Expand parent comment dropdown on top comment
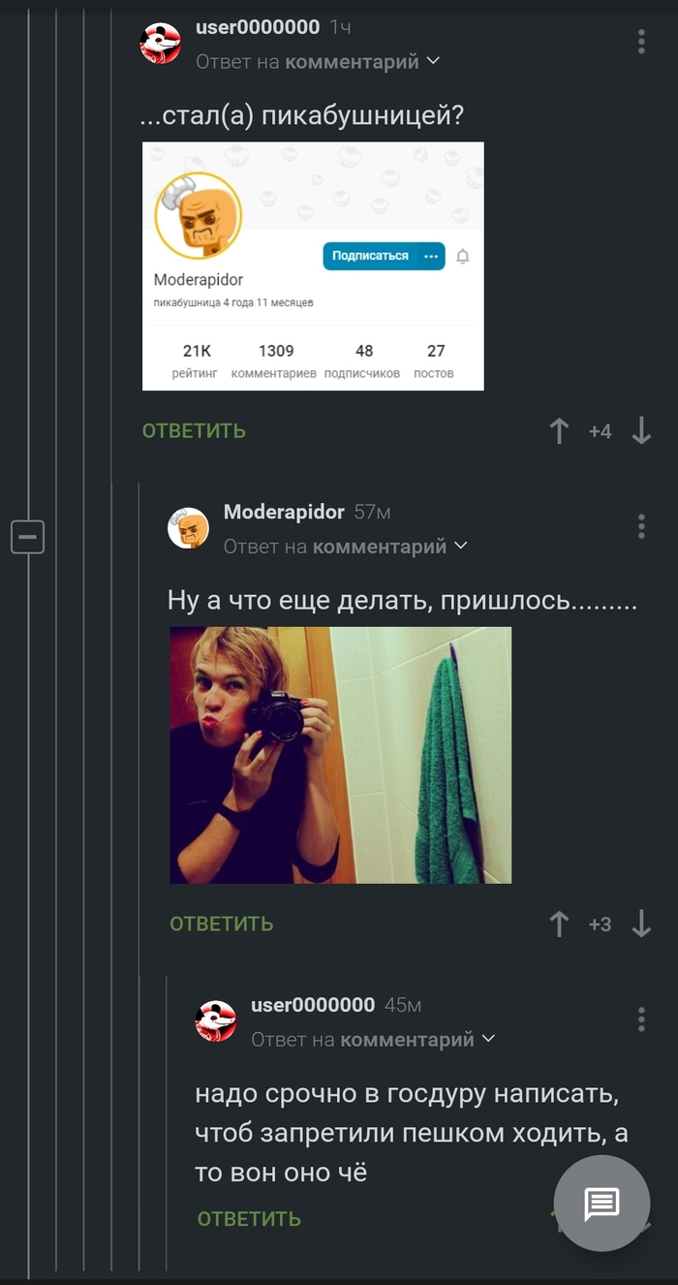This screenshot has height=1285, width=678. [433, 61]
